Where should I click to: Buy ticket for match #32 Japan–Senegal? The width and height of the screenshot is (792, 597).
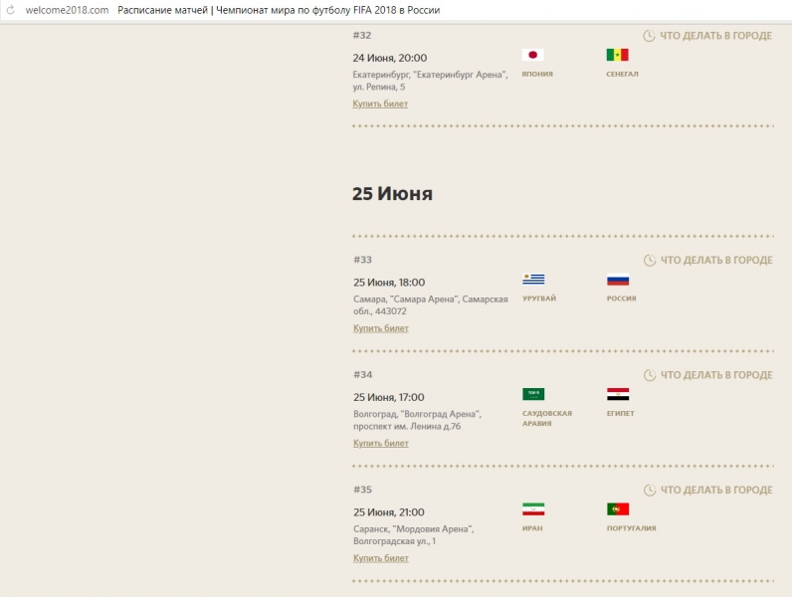380,103
